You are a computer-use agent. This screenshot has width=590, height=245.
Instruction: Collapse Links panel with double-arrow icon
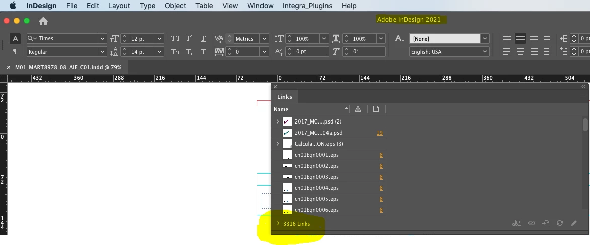[583, 87]
